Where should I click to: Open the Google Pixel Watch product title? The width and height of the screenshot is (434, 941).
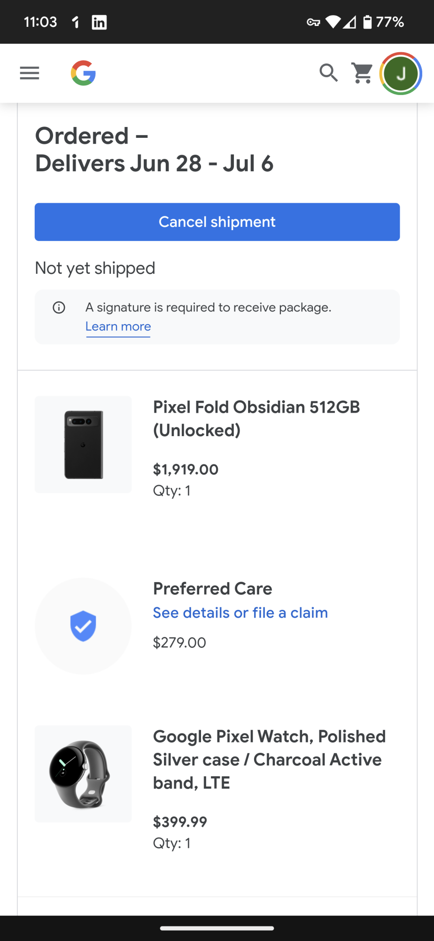[269, 759]
